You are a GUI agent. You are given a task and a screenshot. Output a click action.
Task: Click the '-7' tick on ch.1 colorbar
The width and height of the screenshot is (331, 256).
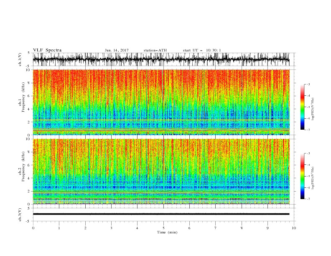pos(308,130)
